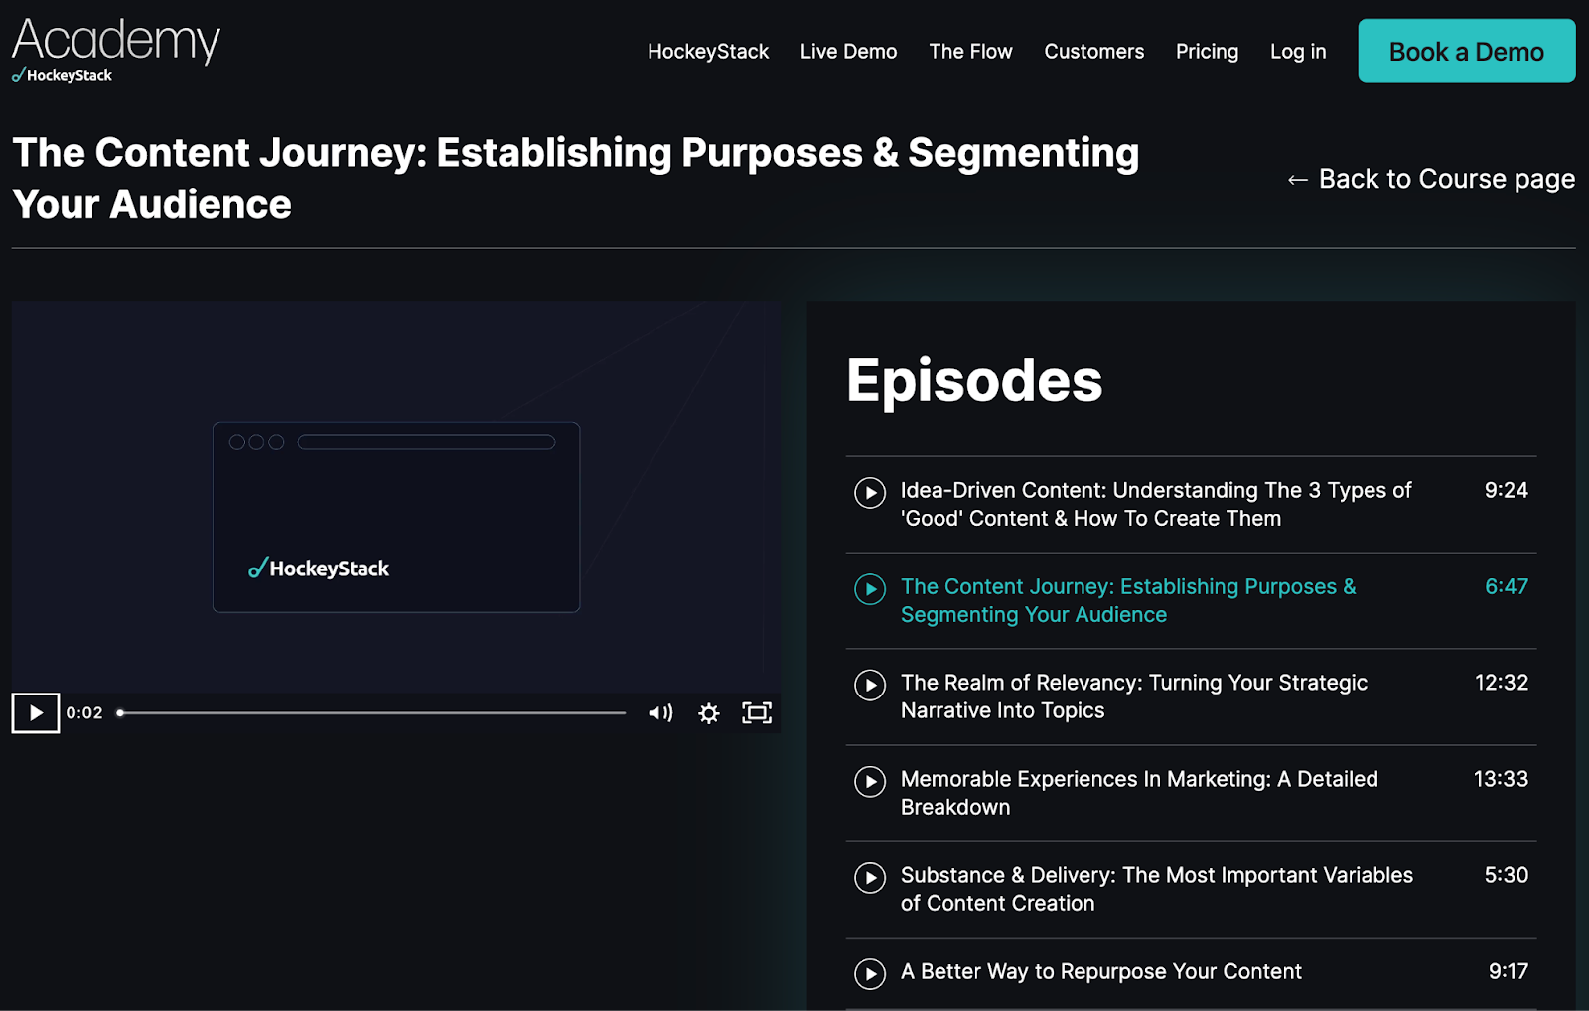Click the video progress bar track
The width and height of the screenshot is (1589, 1011).
pyautogui.click(x=372, y=712)
